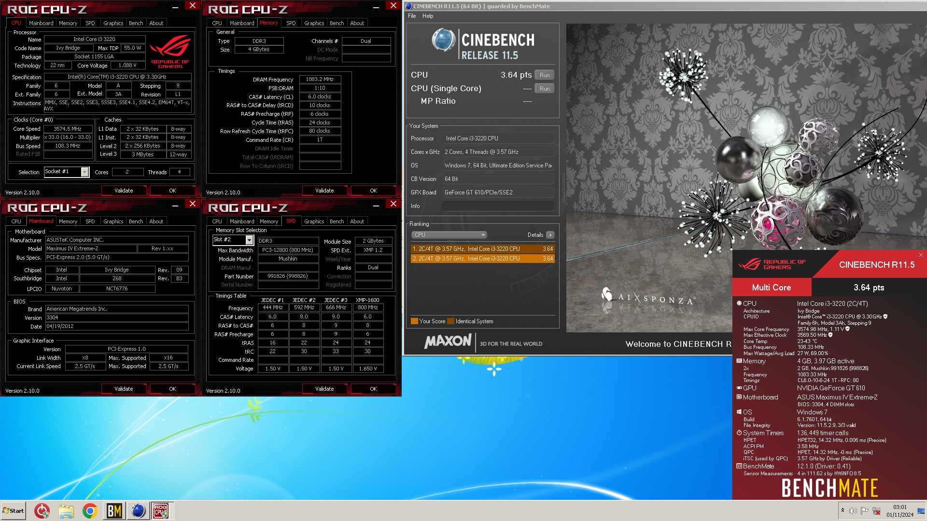Open the Help menu in Cinebench
Viewport: 927px width, 521px height.
click(428, 16)
